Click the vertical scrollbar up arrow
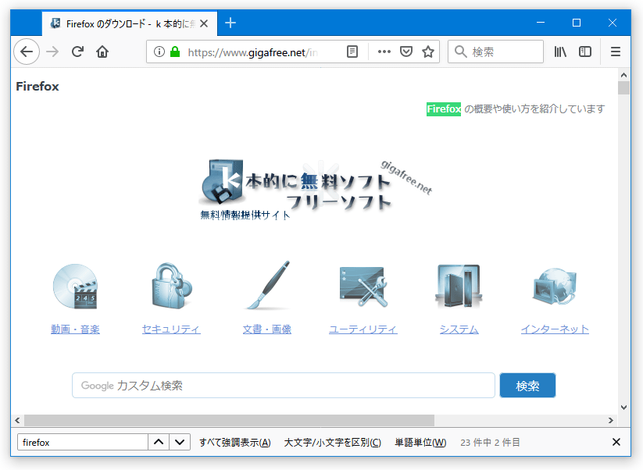 tap(623, 75)
